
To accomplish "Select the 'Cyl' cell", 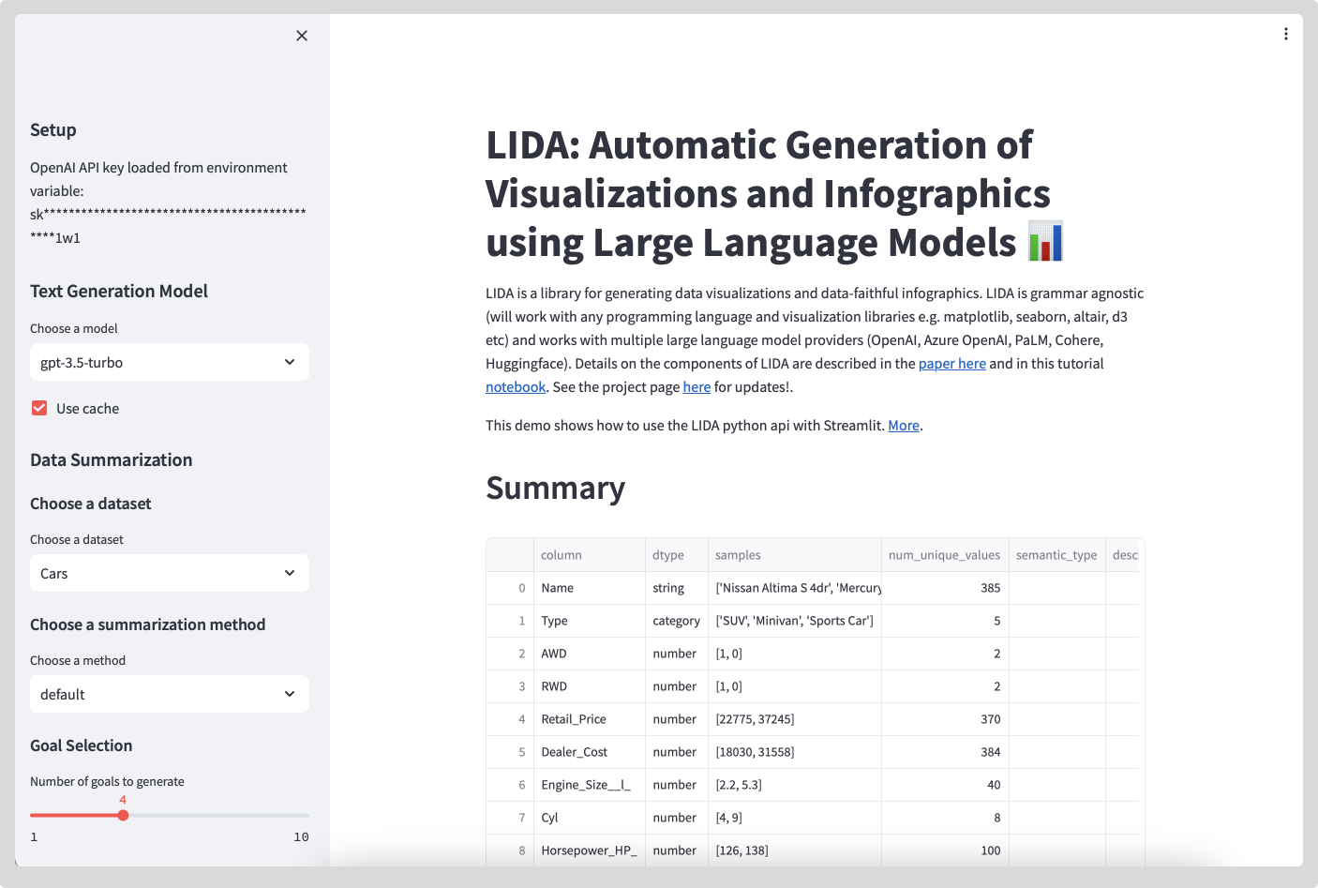I will [589, 818].
